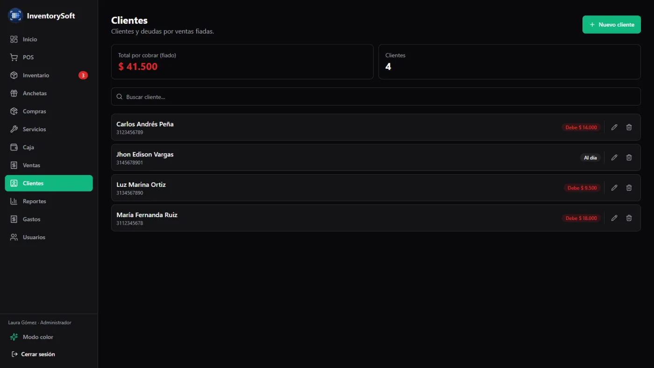Go to Inicio page
Image resolution: width=654 pixels, height=368 pixels.
click(x=49, y=39)
